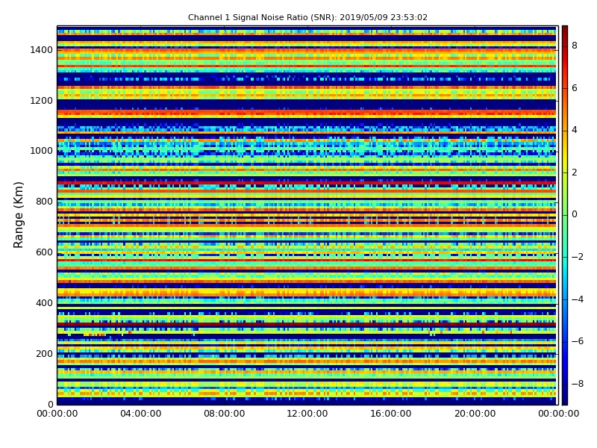Screen dimensions: 597x448
Task: Click the 400 tick label on range axis
Action: (x=44, y=303)
